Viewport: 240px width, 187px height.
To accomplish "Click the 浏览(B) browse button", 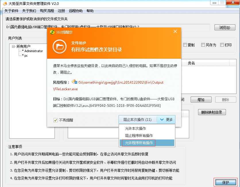I will pyautogui.click(x=225, y=27).
